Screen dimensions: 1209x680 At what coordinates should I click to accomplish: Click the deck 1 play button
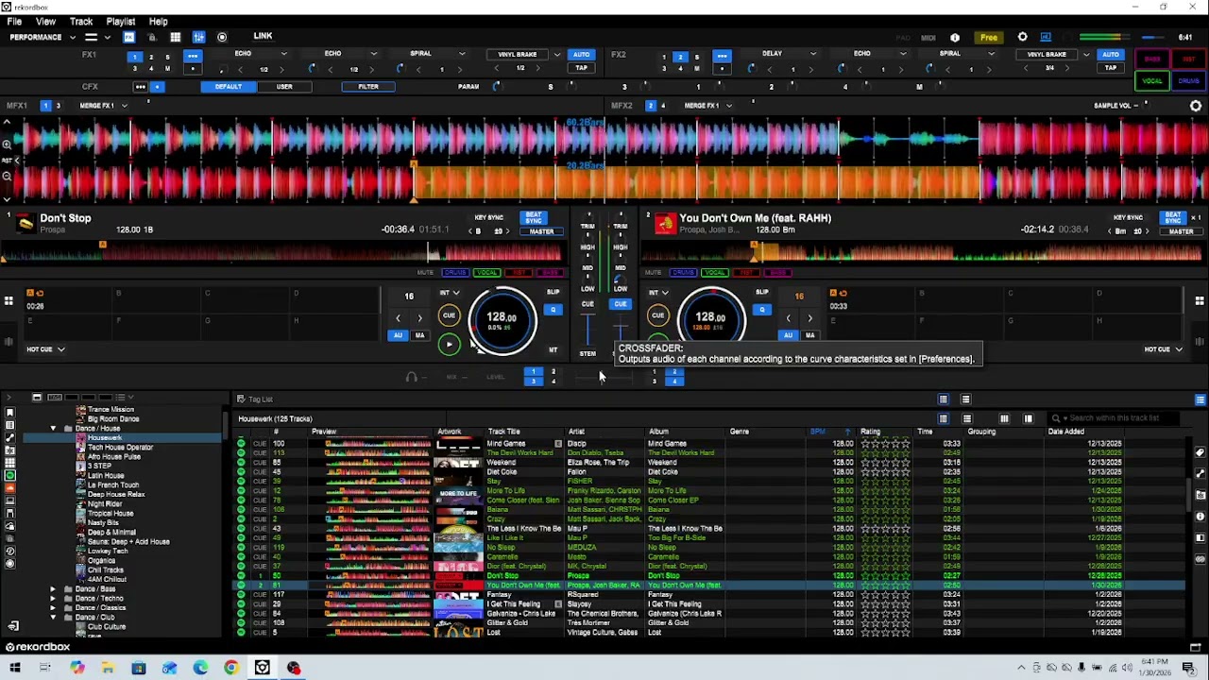pos(449,345)
